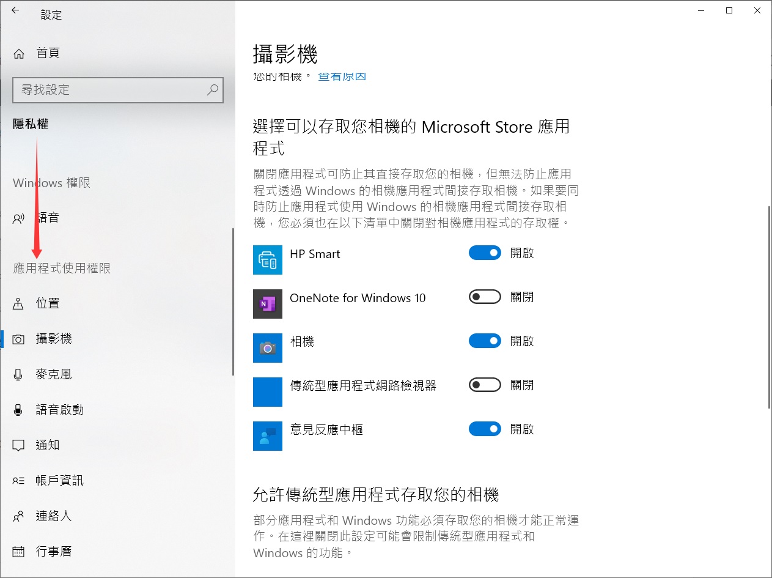Screen dimensions: 772x578
Task: Click the 攝影機 page heading
Action: tap(285, 54)
